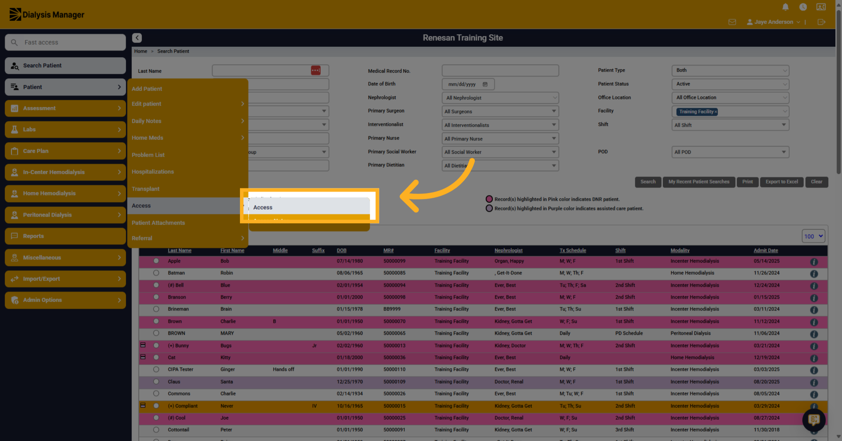Remove the Training Facility tag with its x
The height and width of the screenshot is (441, 842).
click(x=716, y=112)
